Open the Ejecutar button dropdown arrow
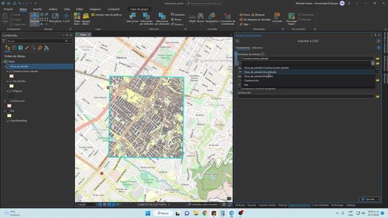 pos(378,199)
